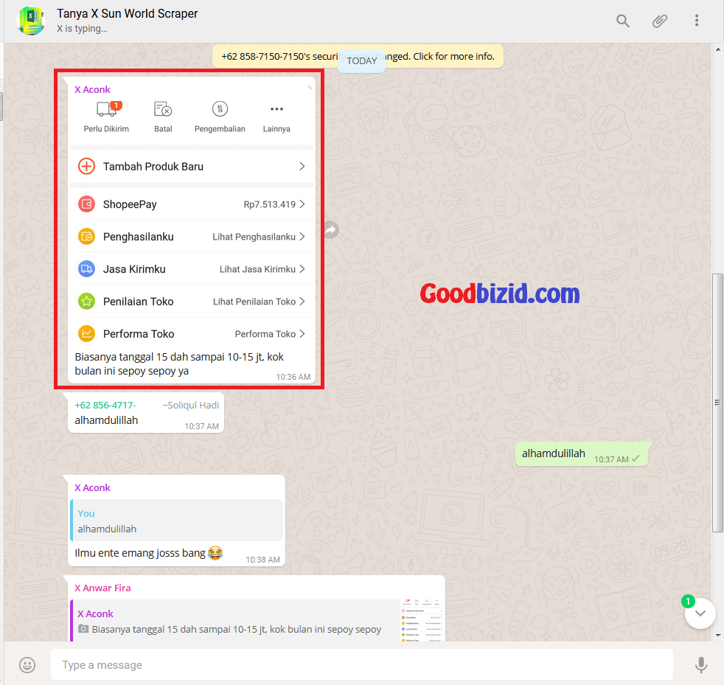
Task: Click Perlu Dikirim truck icon
Action: pyautogui.click(x=107, y=109)
